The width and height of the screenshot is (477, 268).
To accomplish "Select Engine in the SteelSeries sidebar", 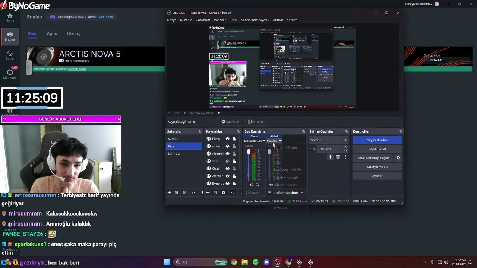I will (10, 36).
